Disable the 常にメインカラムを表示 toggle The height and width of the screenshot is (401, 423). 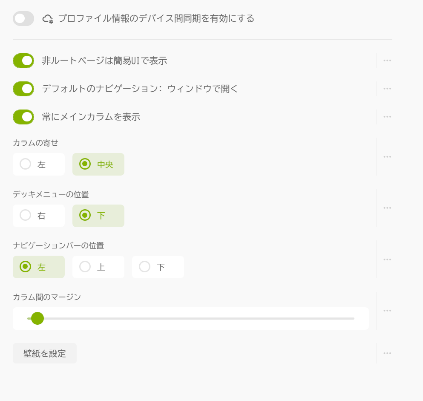[23, 116]
